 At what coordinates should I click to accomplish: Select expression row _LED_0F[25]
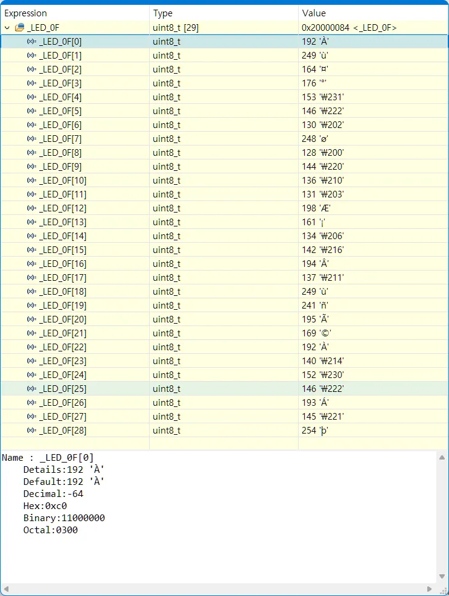click(x=224, y=389)
